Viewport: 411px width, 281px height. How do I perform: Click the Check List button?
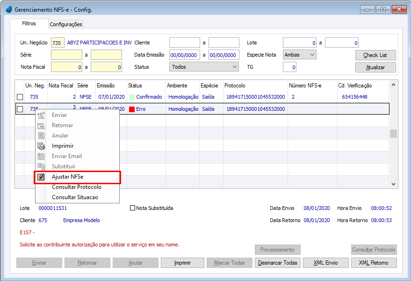375,55
